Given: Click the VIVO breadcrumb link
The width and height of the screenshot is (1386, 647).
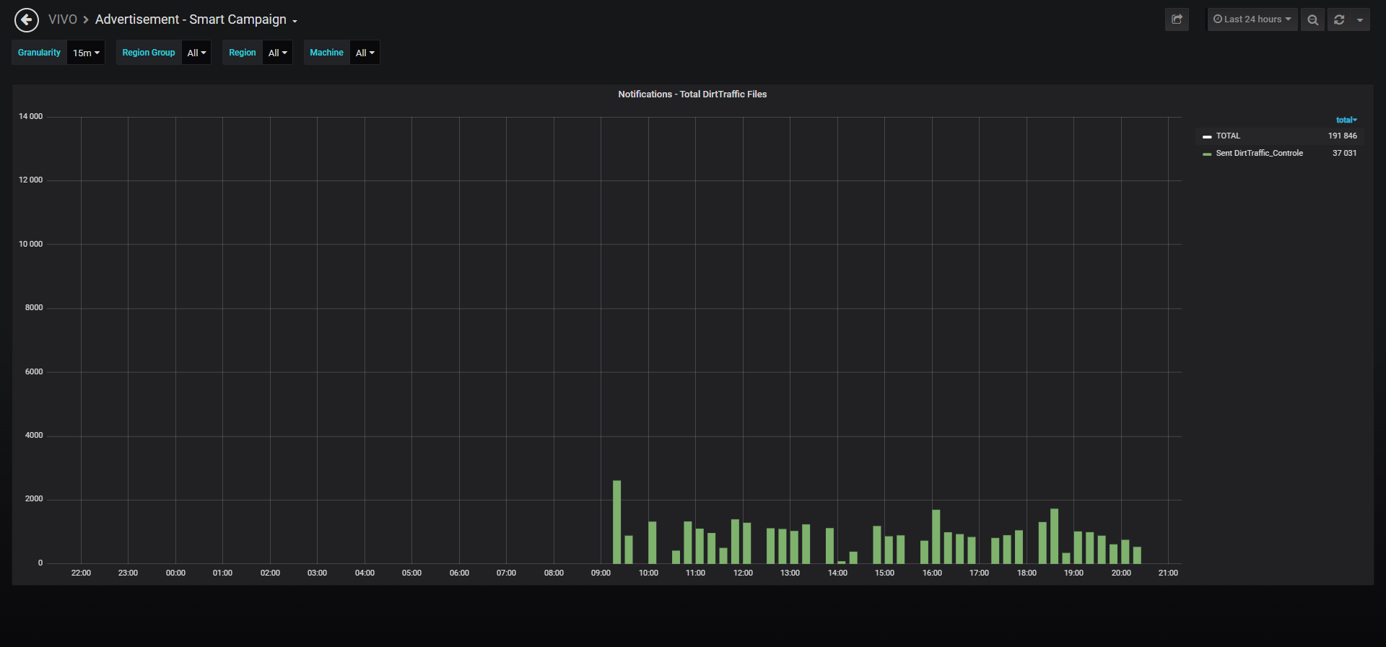Looking at the screenshot, I should pyautogui.click(x=63, y=19).
